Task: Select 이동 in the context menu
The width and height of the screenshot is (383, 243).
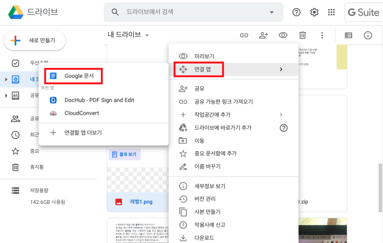Action: pos(233,141)
